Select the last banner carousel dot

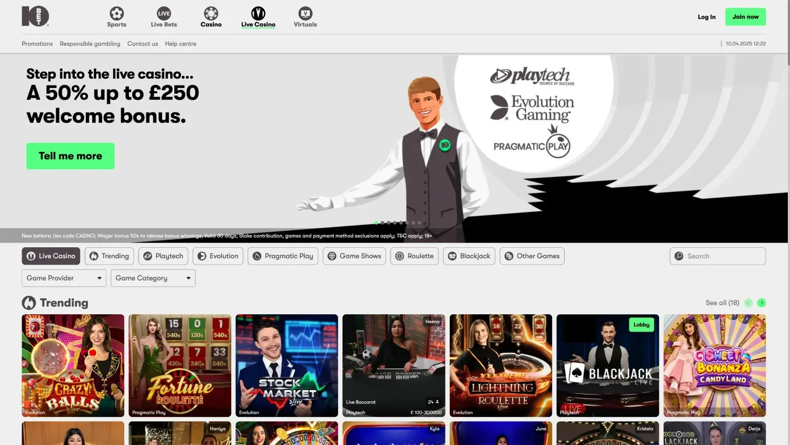coord(419,222)
